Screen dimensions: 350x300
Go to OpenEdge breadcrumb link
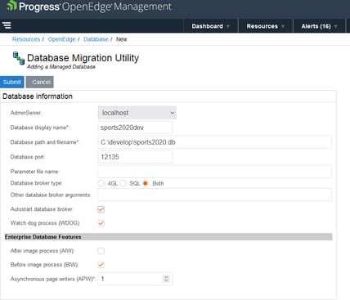pyautogui.click(x=61, y=39)
